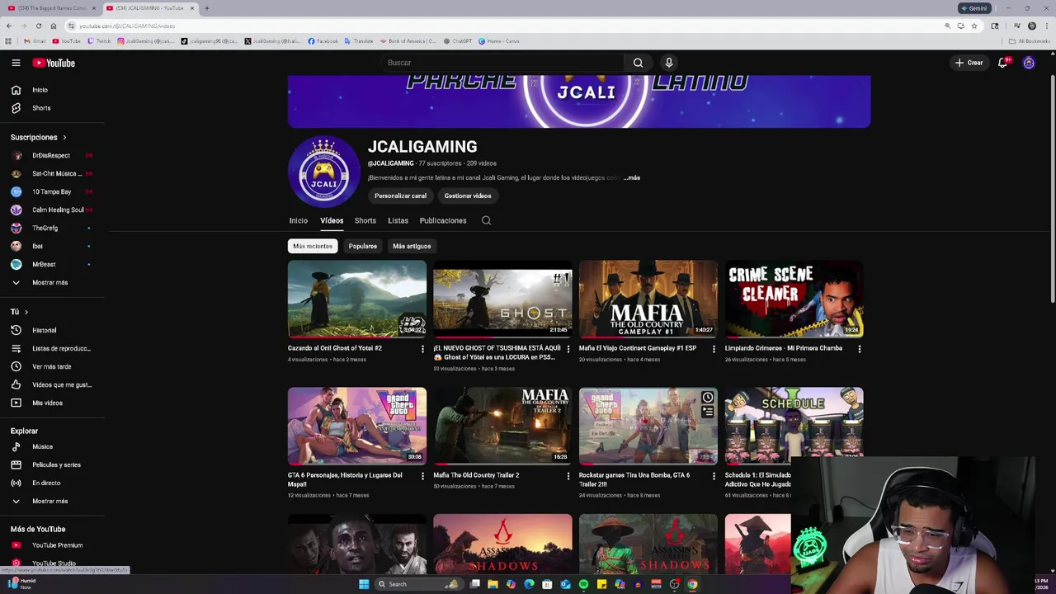Viewport: 1056px width, 594px height.
Task: Open a new browser tab
Action: [x=206, y=8]
